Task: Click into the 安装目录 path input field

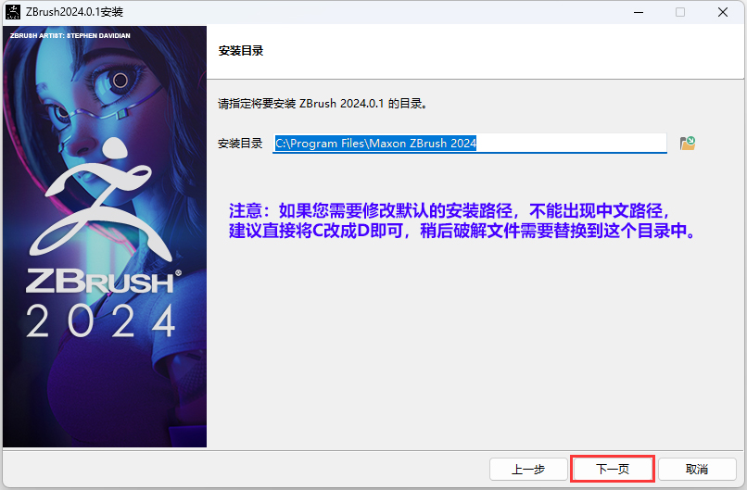Action: 470,143
